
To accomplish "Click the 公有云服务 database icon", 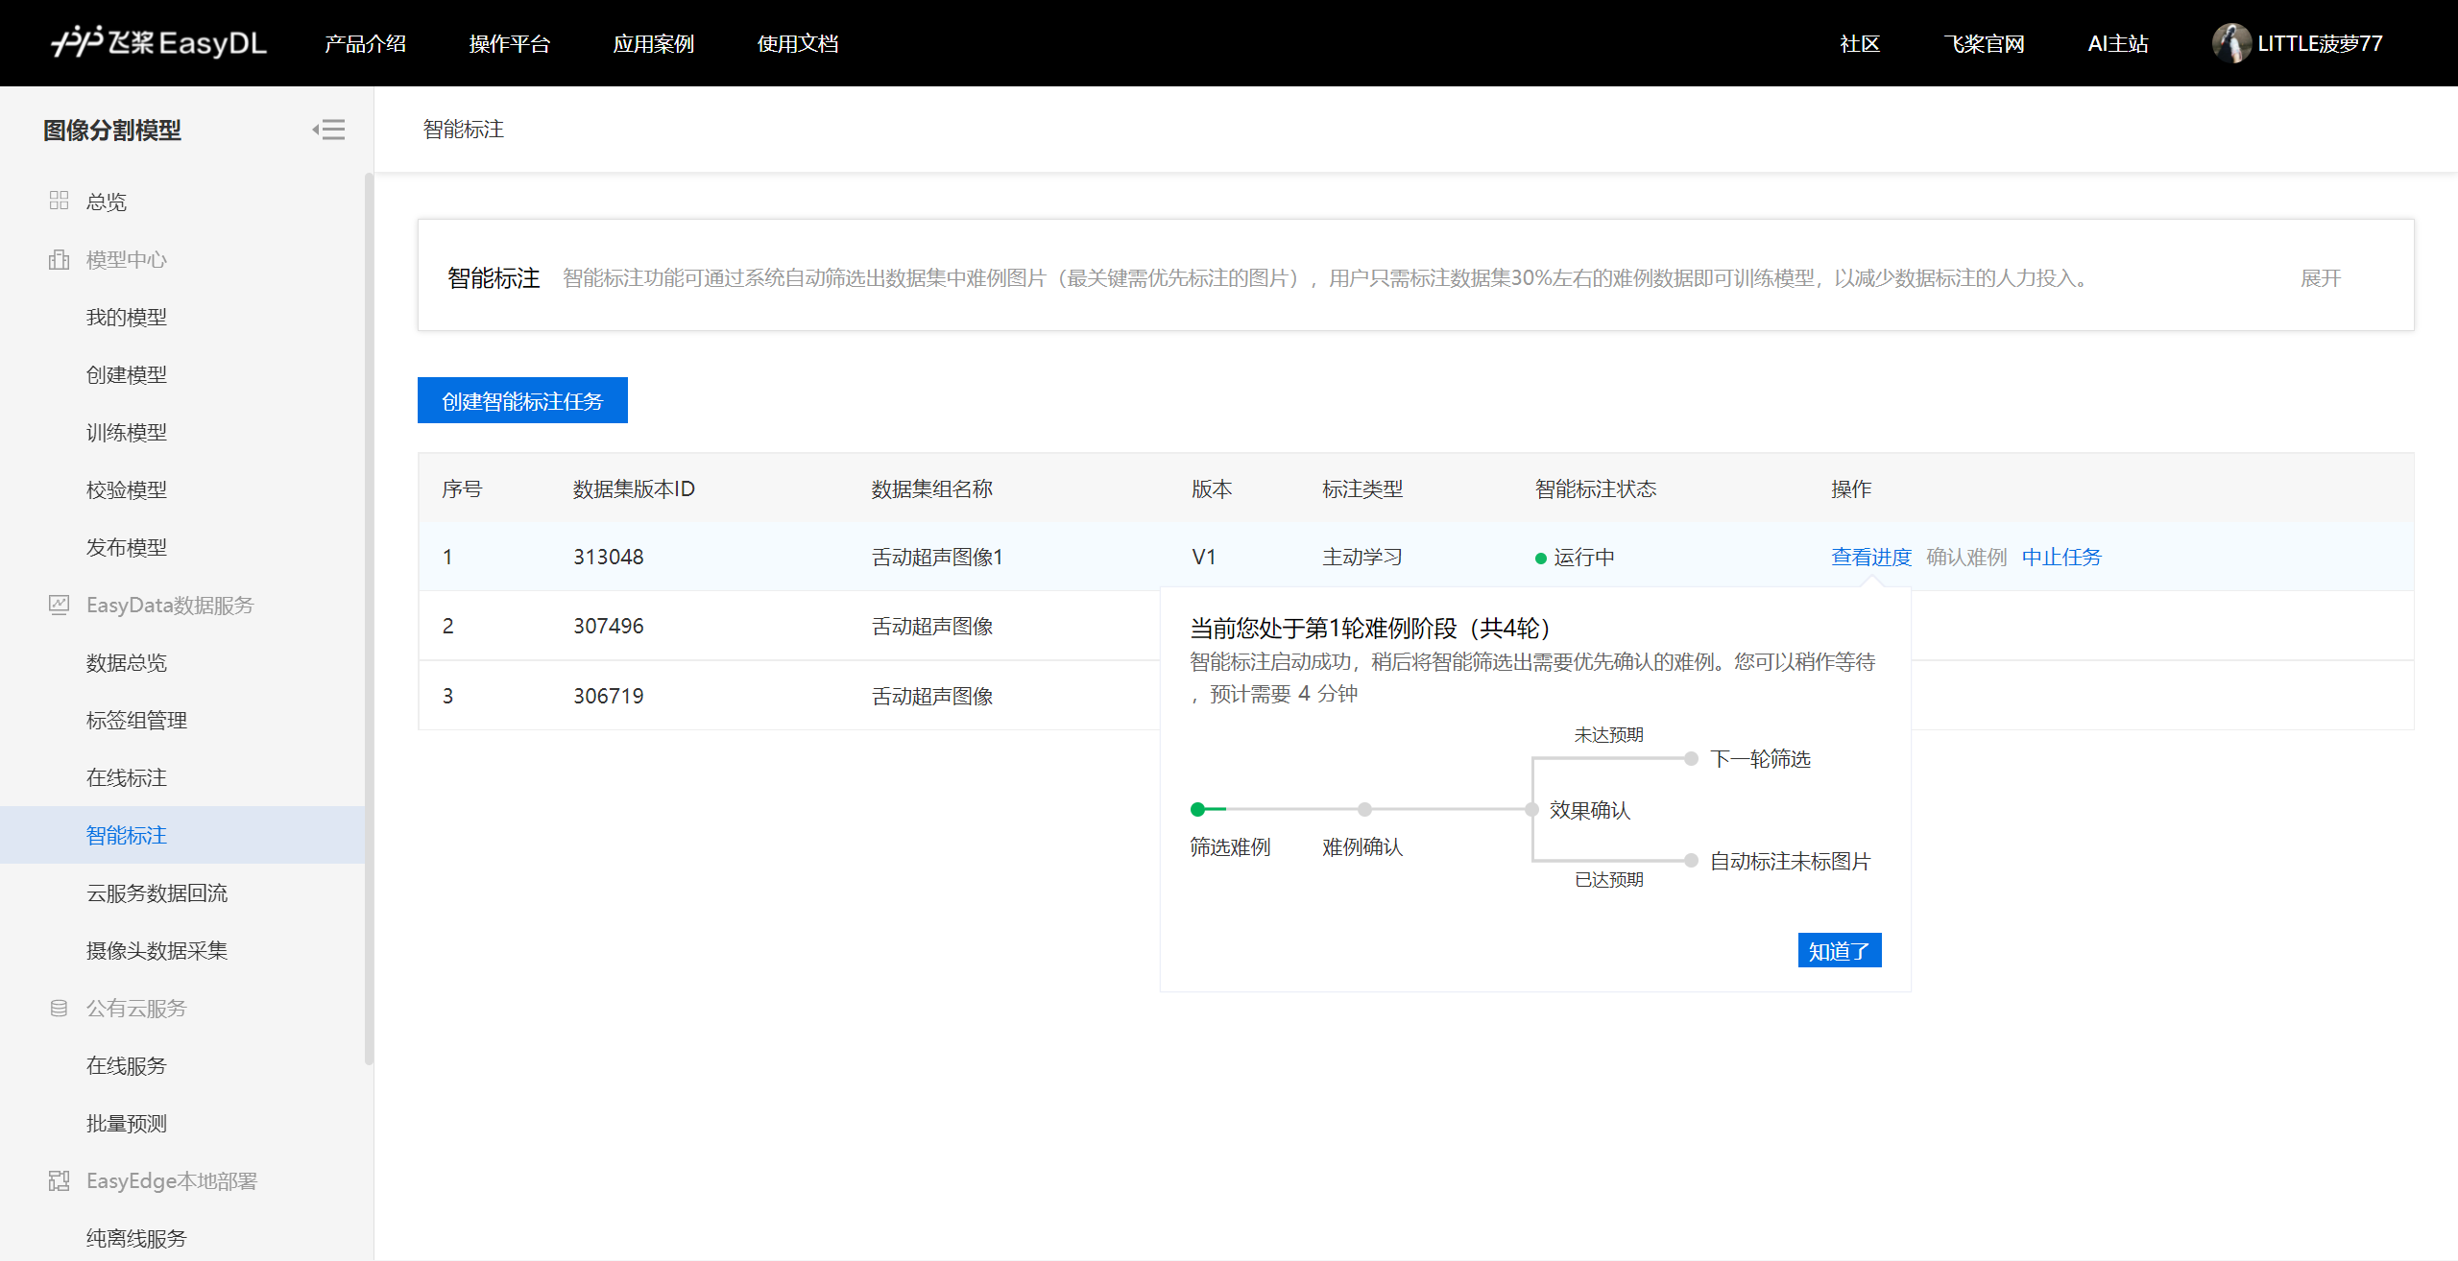I will (x=59, y=1008).
